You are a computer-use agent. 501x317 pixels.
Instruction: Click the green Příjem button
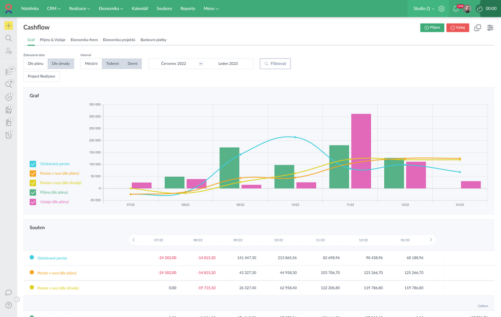432,28
